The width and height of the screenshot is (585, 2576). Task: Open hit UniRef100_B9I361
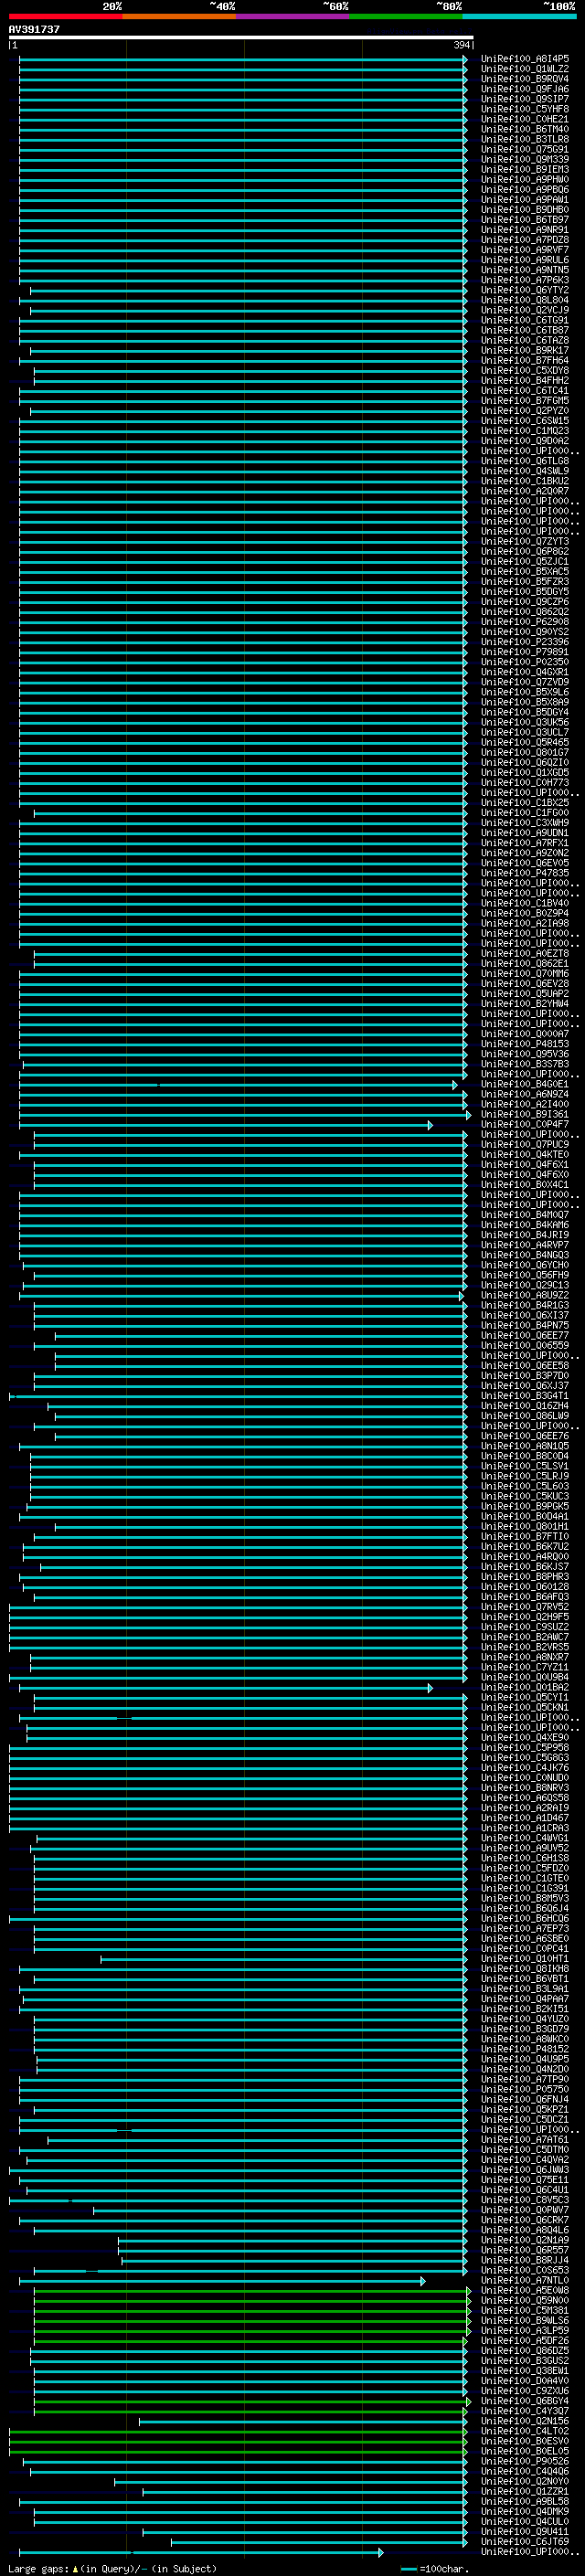(x=525, y=1114)
